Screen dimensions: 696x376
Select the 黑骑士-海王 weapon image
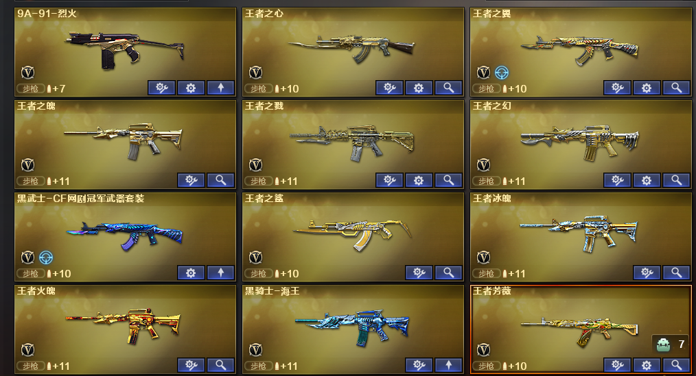352,328
